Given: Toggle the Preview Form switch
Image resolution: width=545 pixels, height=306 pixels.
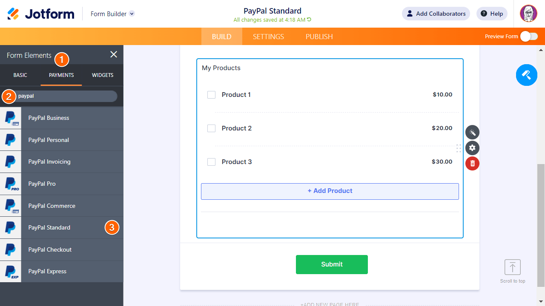Looking at the screenshot, I should (529, 37).
